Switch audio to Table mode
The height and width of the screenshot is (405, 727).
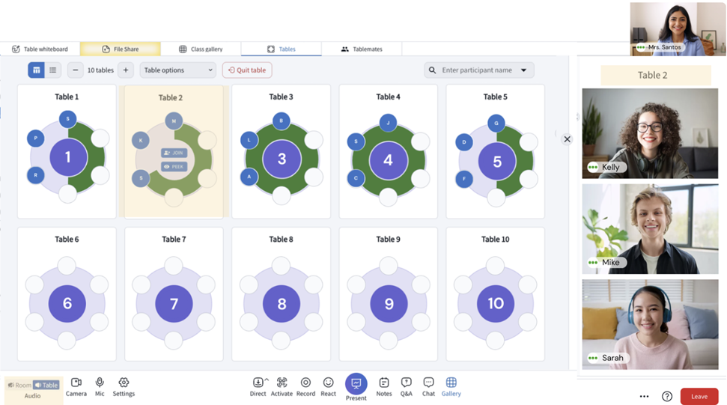(46, 385)
